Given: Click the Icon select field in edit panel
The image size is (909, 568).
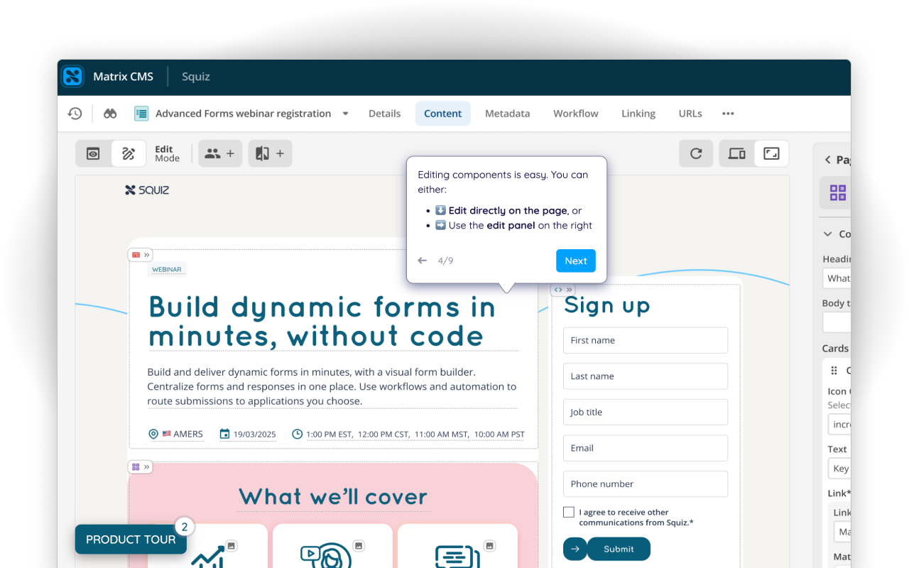Looking at the screenshot, I should [x=839, y=425].
